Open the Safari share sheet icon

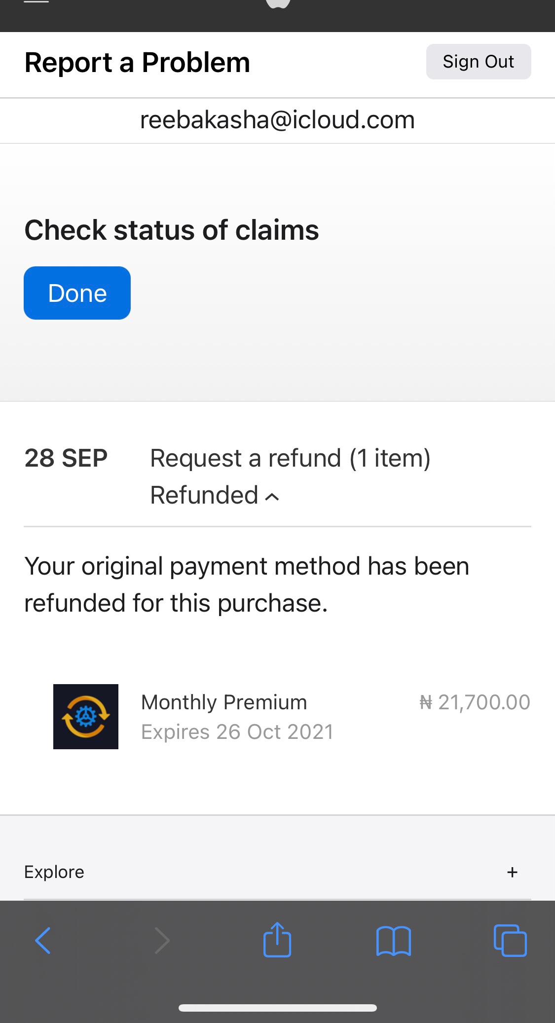277,940
